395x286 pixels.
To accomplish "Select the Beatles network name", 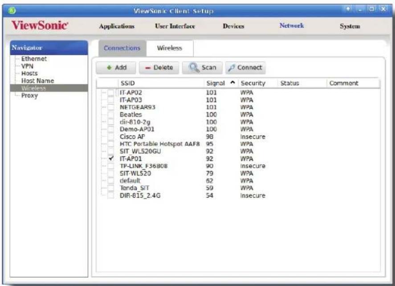I will (x=131, y=114).
